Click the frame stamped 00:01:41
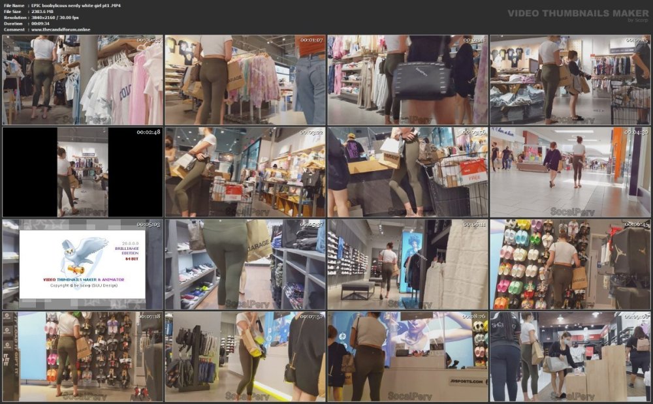The width and height of the screenshot is (653, 404). tap(407, 80)
